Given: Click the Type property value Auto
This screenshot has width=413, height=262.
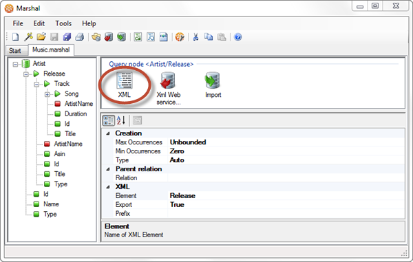Looking at the screenshot, I should (x=286, y=160).
